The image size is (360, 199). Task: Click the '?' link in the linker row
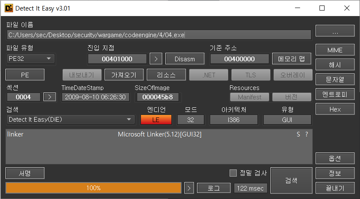[306, 134]
